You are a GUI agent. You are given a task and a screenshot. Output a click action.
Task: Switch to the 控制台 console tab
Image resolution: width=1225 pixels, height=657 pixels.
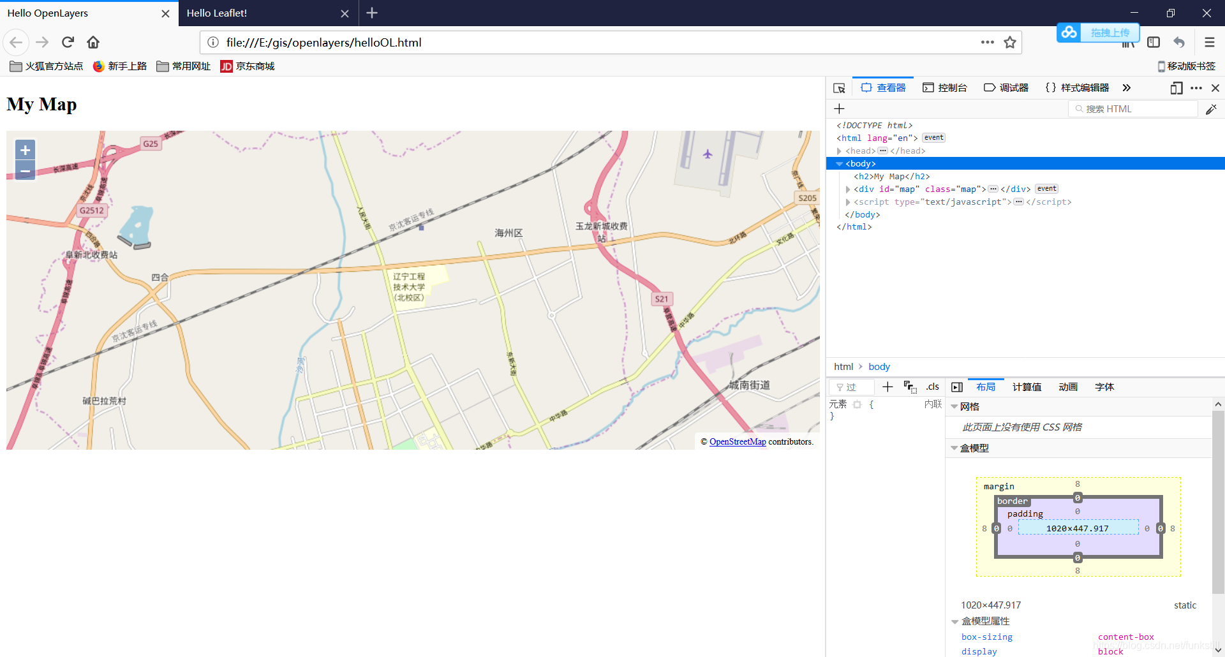pyautogui.click(x=945, y=88)
